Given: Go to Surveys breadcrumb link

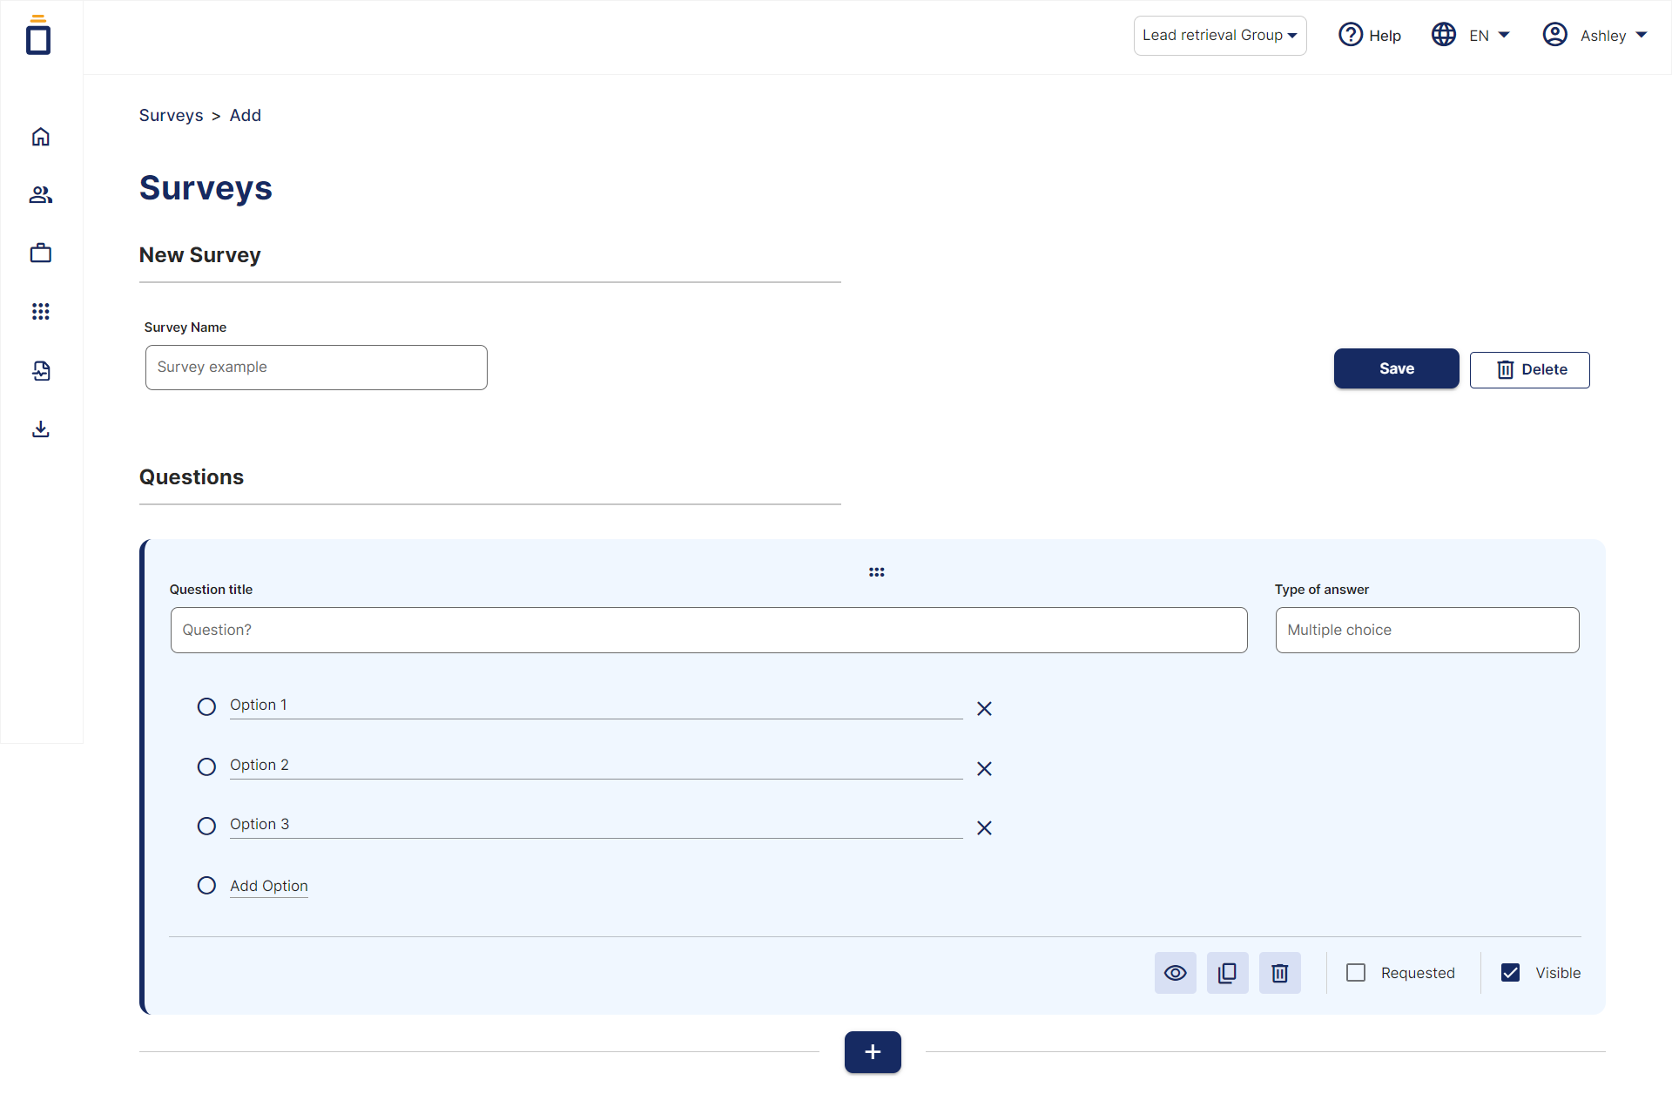Looking at the screenshot, I should click(x=171, y=116).
